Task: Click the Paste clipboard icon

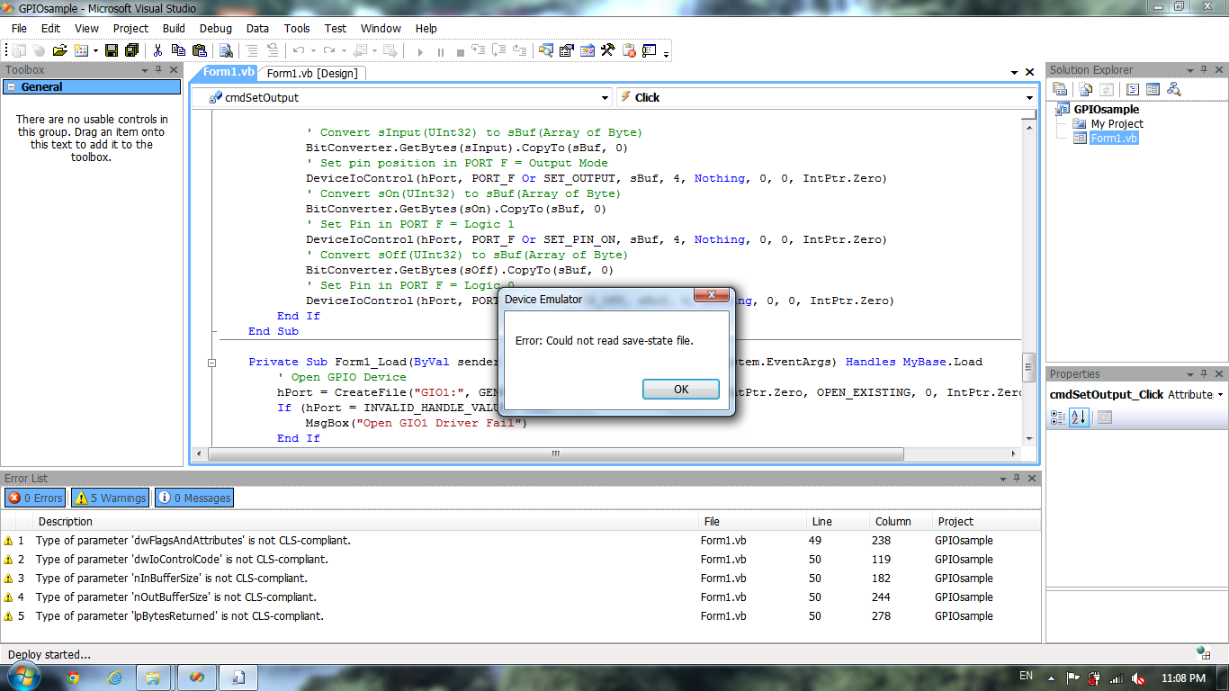Action: 199,50
